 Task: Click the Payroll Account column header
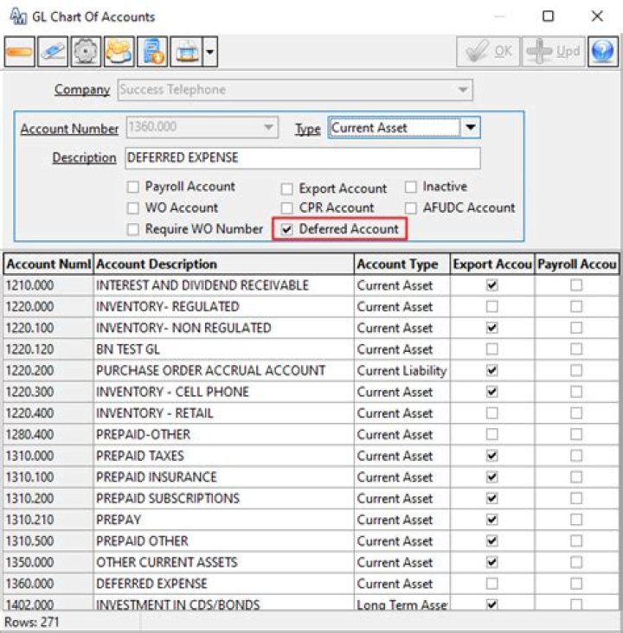pos(577,264)
